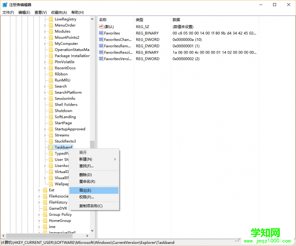Click the 数据 column header

click(215, 19)
